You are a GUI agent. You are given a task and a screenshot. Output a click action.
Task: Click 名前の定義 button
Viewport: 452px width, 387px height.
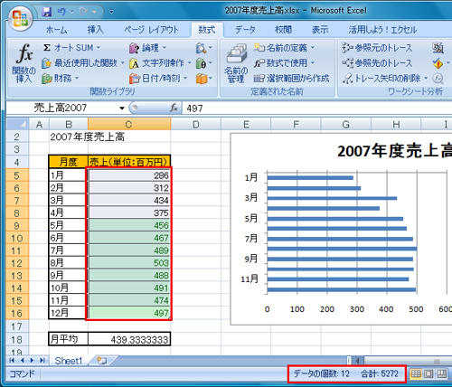pyautogui.click(x=280, y=48)
